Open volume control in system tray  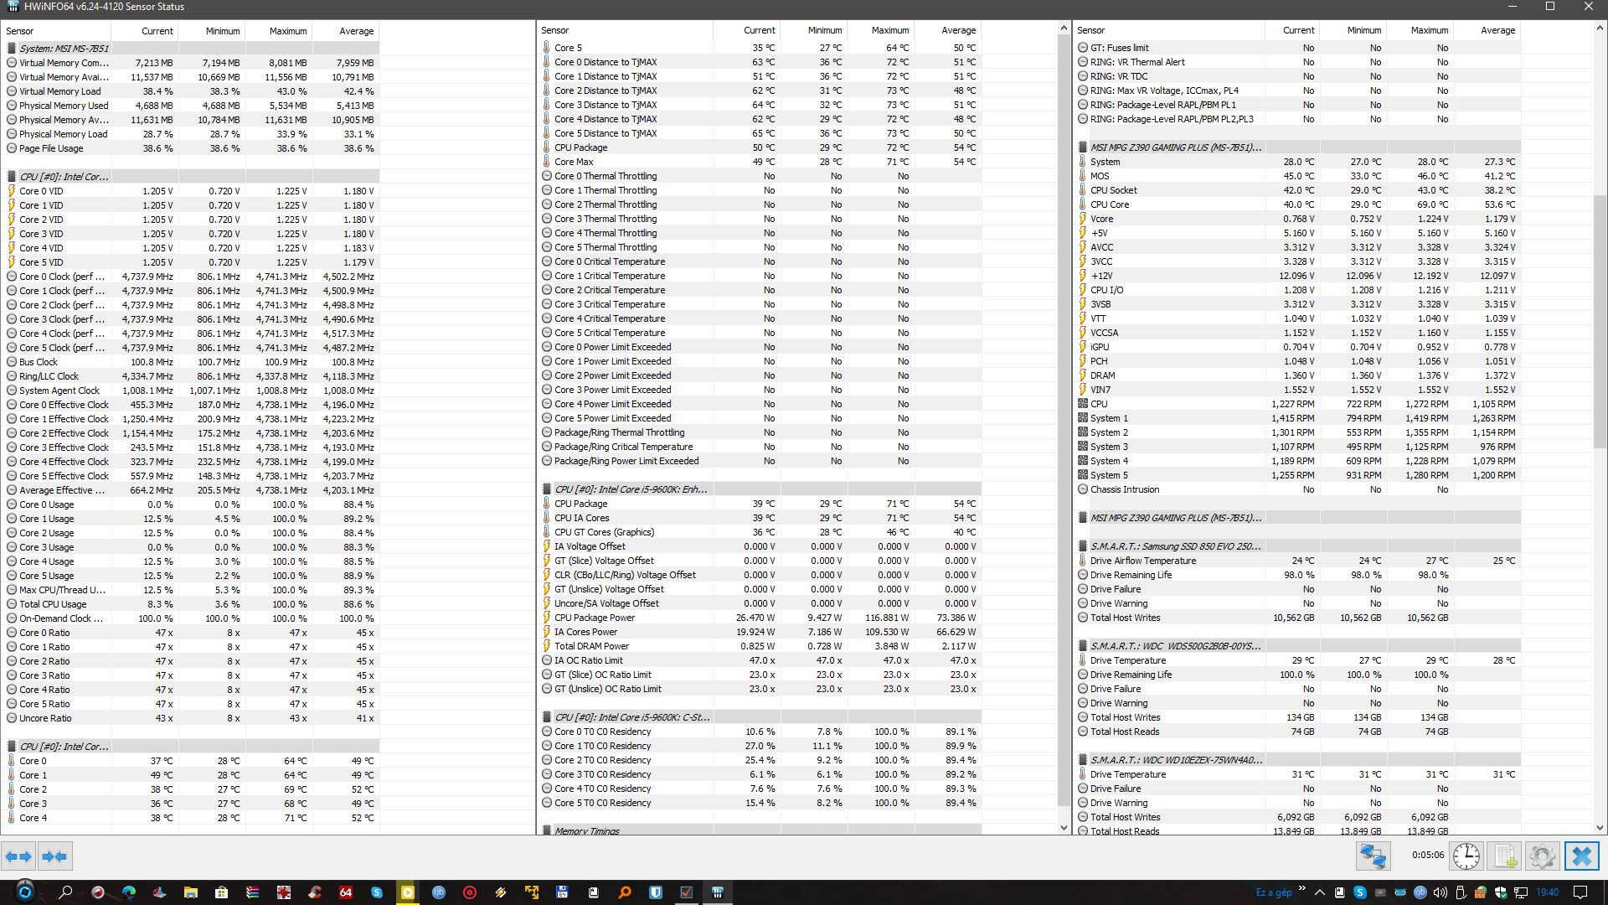1440,892
